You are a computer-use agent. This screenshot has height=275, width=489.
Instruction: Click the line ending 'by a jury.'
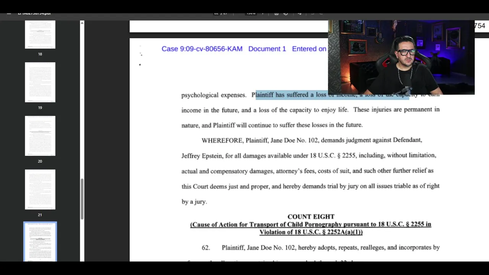tap(194, 202)
